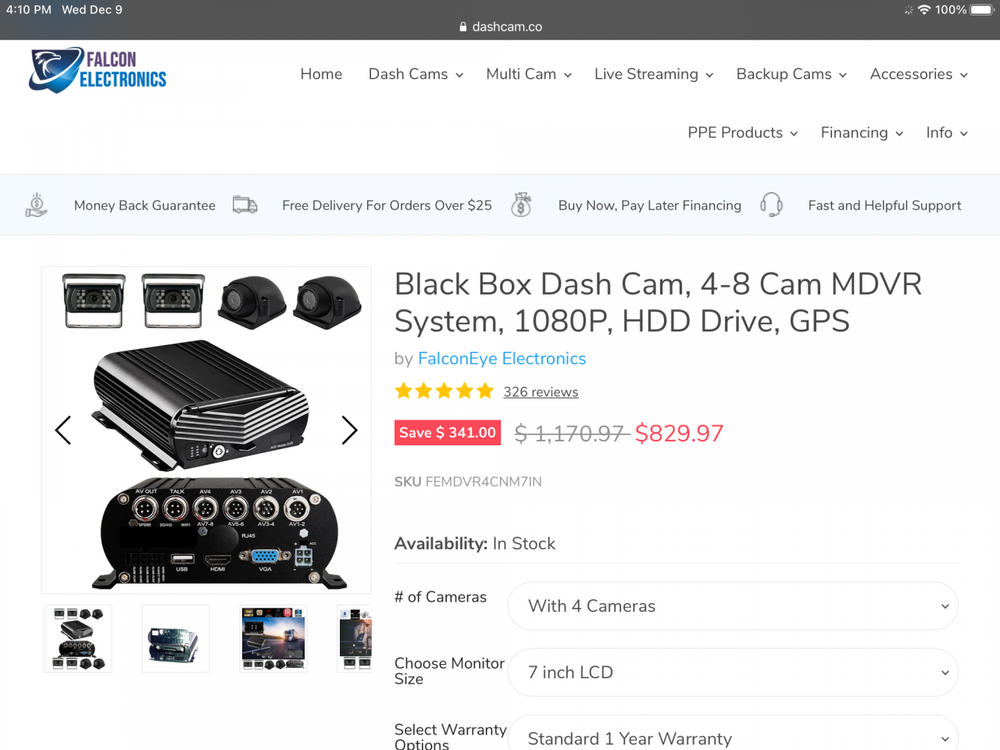Tap the lock icon in address bar

463,27
